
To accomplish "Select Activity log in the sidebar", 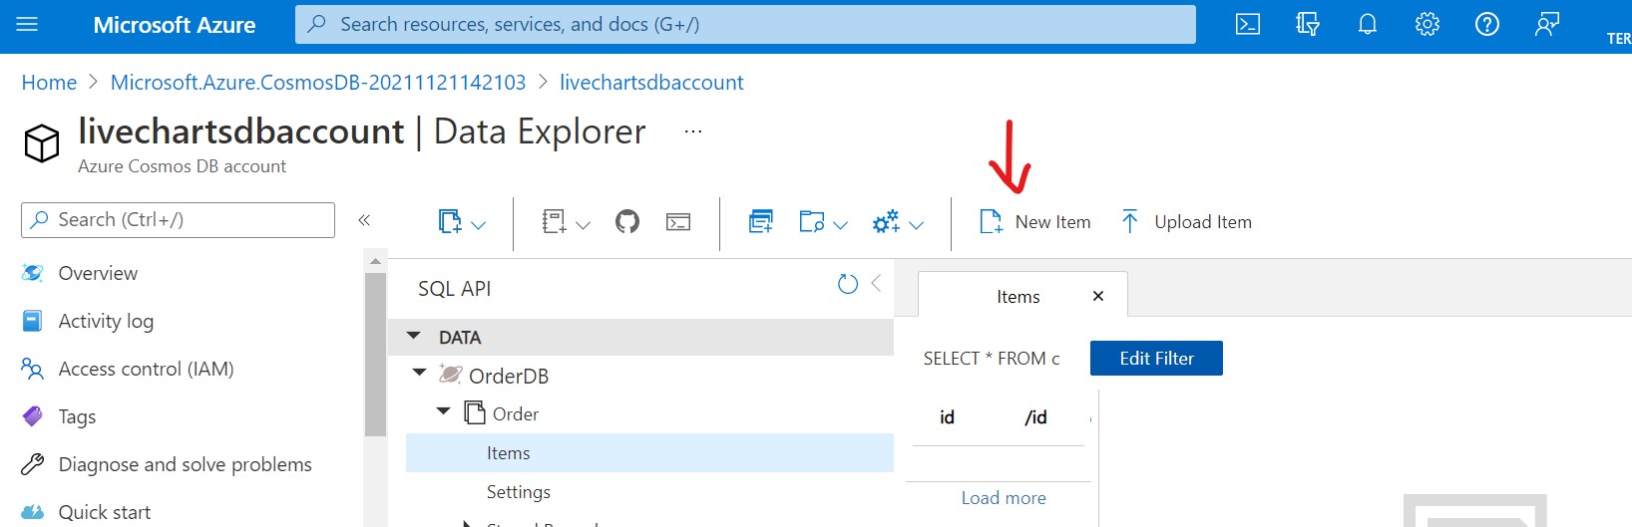I will (106, 321).
